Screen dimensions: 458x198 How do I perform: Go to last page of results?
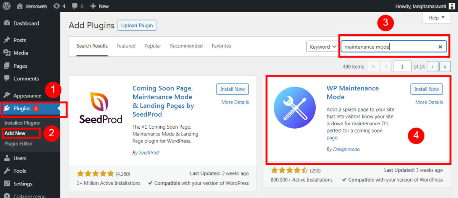[x=445, y=66]
